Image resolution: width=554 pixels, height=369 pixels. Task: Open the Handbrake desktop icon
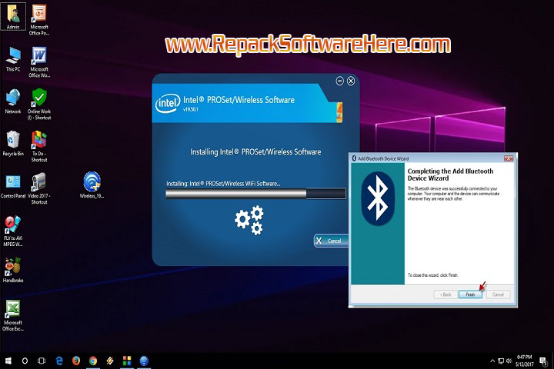coord(13,271)
